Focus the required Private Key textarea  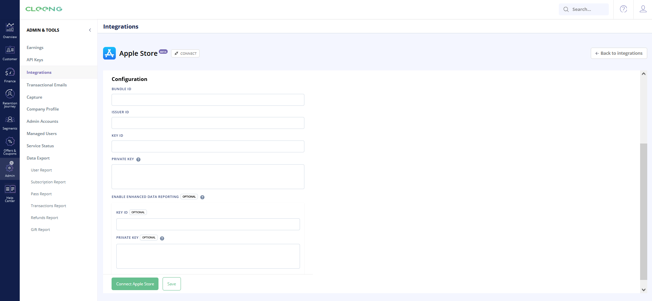tap(208, 177)
